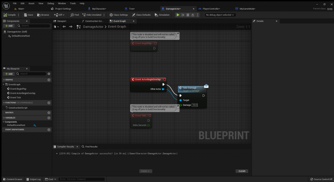
Task: Open the graph bookmarks dropdown
Action: pos(56,27)
